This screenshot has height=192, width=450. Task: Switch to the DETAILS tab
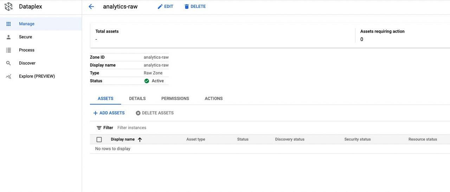tap(137, 99)
